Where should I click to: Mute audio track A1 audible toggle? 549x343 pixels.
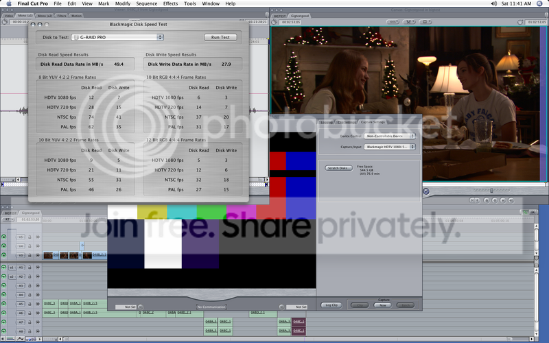click(x=4, y=268)
